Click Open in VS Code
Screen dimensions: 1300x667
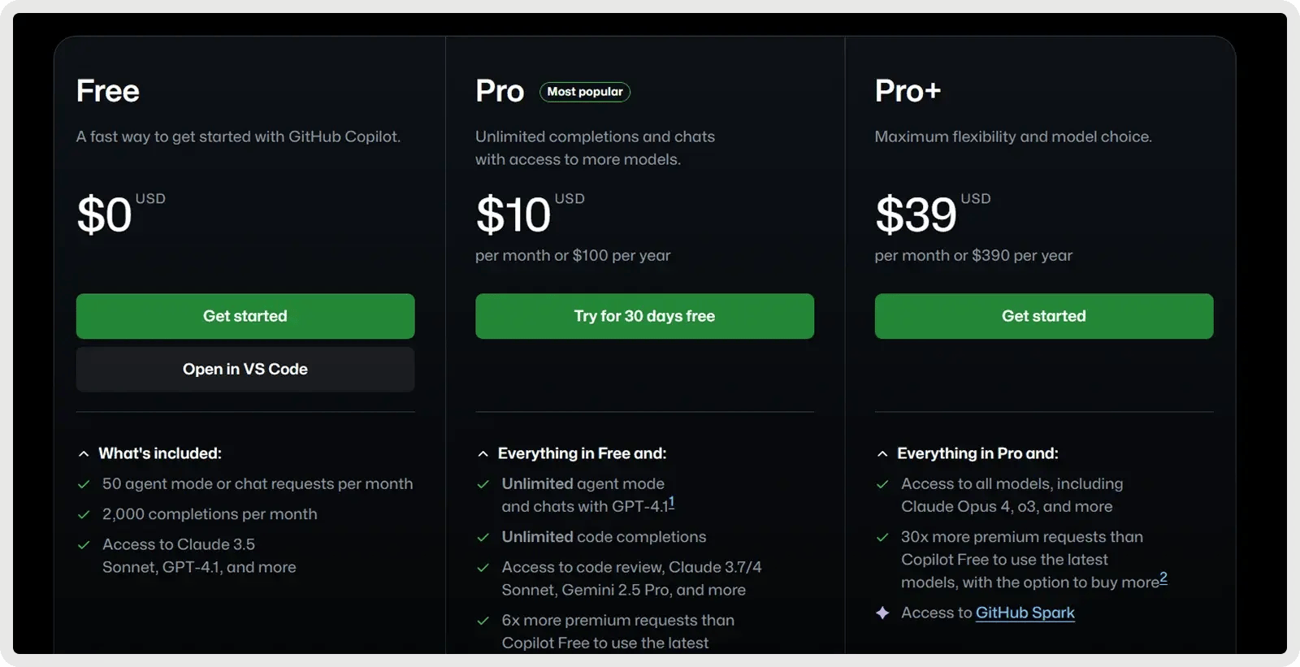coord(245,369)
